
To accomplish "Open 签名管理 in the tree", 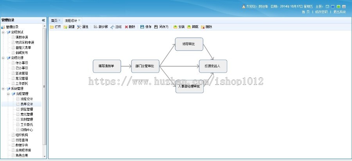I will 22,73.
